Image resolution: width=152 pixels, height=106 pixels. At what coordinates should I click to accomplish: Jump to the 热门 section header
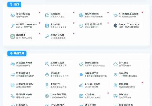(14, 5)
